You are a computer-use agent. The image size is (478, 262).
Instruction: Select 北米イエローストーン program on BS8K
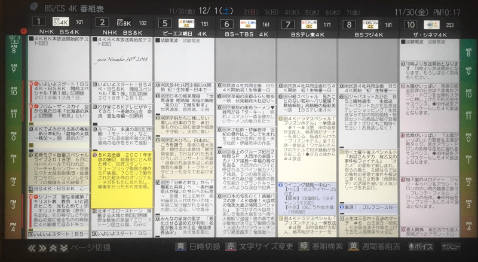click(x=122, y=219)
